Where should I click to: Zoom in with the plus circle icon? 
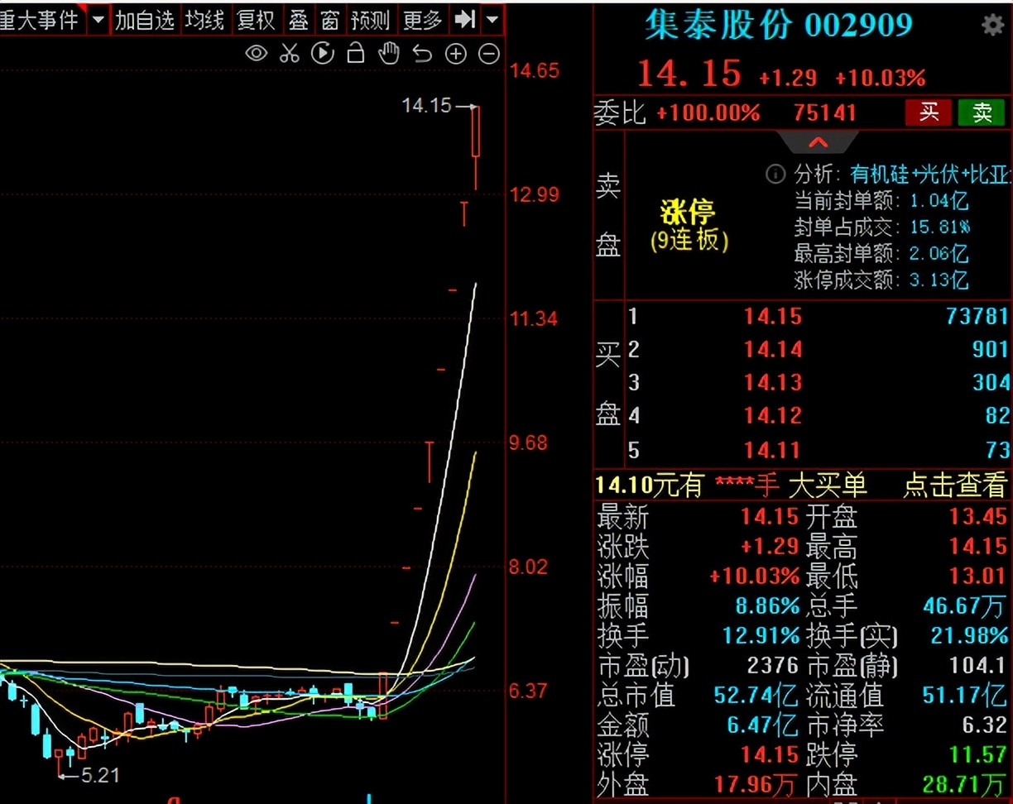click(x=456, y=55)
